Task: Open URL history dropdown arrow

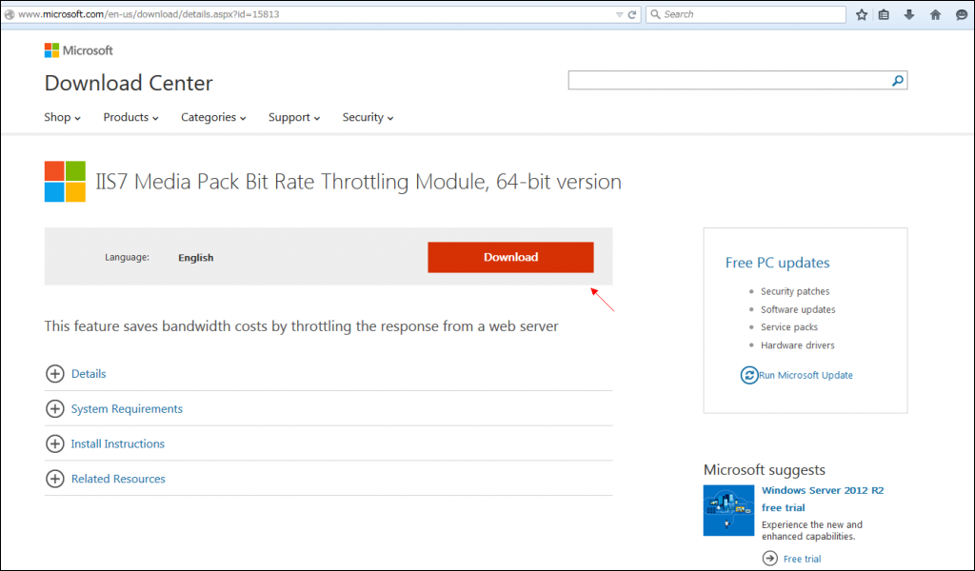Action: [x=619, y=15]
